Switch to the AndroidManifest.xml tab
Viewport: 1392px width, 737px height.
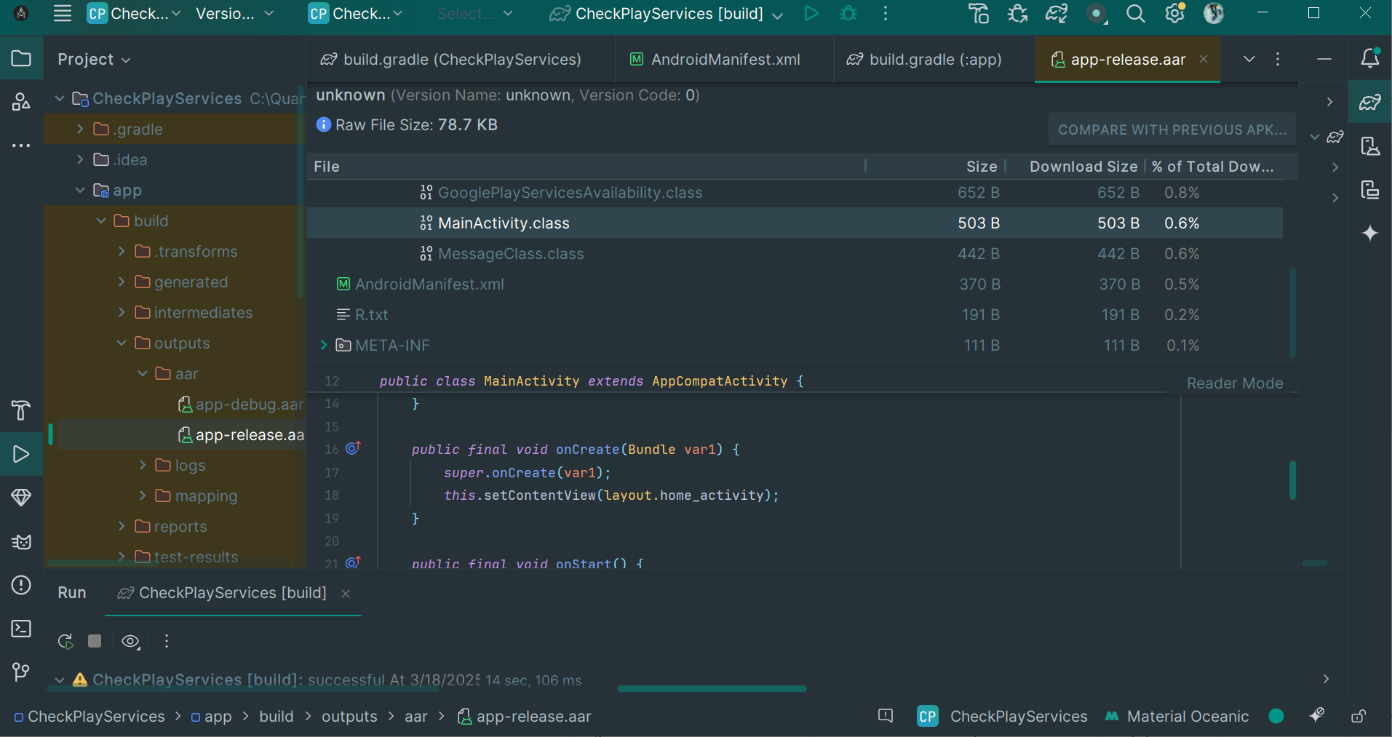724,60
